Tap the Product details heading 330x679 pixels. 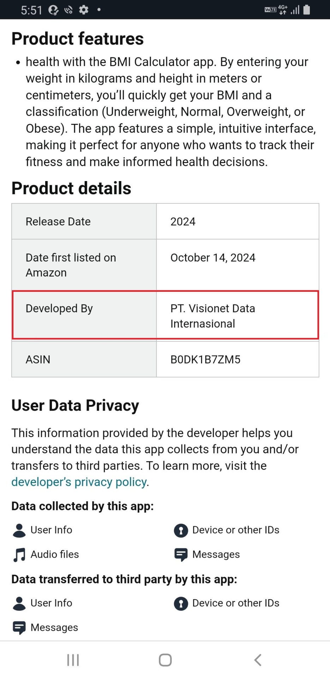pyautogui.click(x=71, y=188)
